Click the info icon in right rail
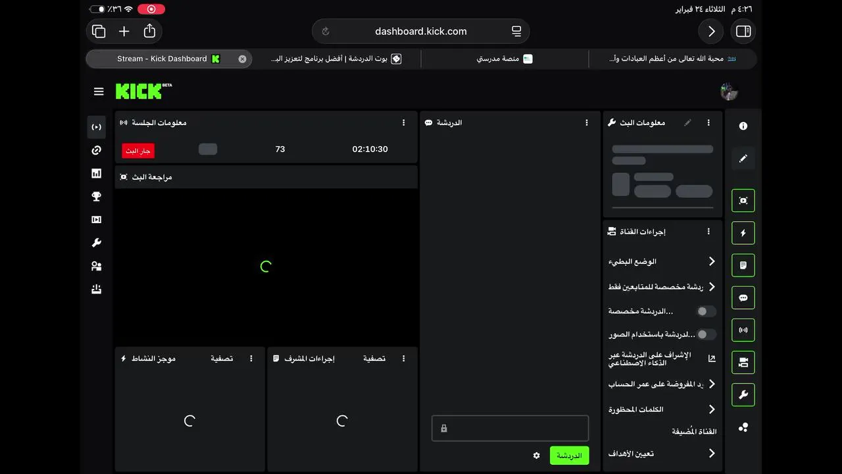Viewport: 842px width, 474px height. coord(743,126)
